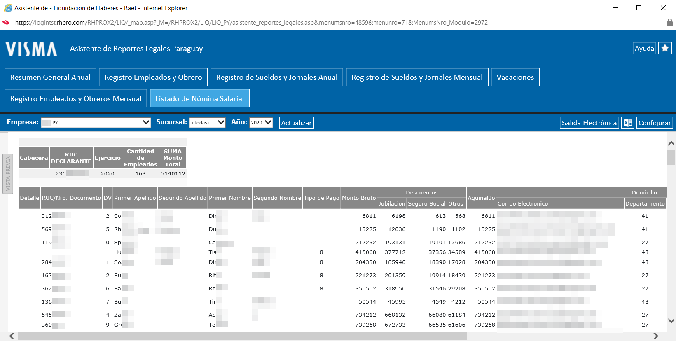Click the employee count 163 cell
Image resolution: width=676 pixels, height=341 pixels.
(x=140, y=173)
